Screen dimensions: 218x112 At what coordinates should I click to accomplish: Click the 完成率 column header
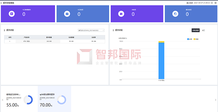[94, 37]
